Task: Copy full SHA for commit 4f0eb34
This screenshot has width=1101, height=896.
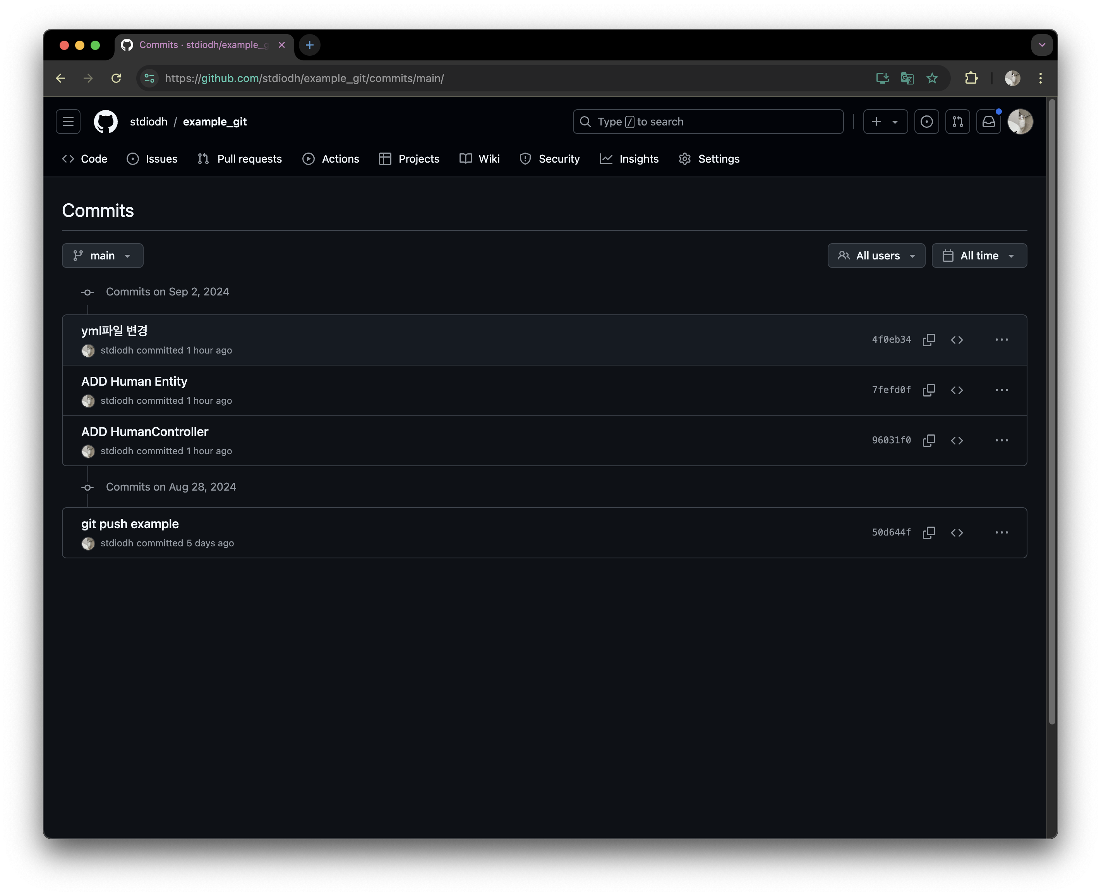Action: (929, 340)
